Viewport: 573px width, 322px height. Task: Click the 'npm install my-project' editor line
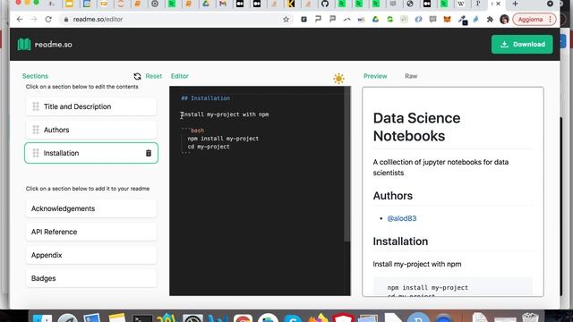[223, 139]
